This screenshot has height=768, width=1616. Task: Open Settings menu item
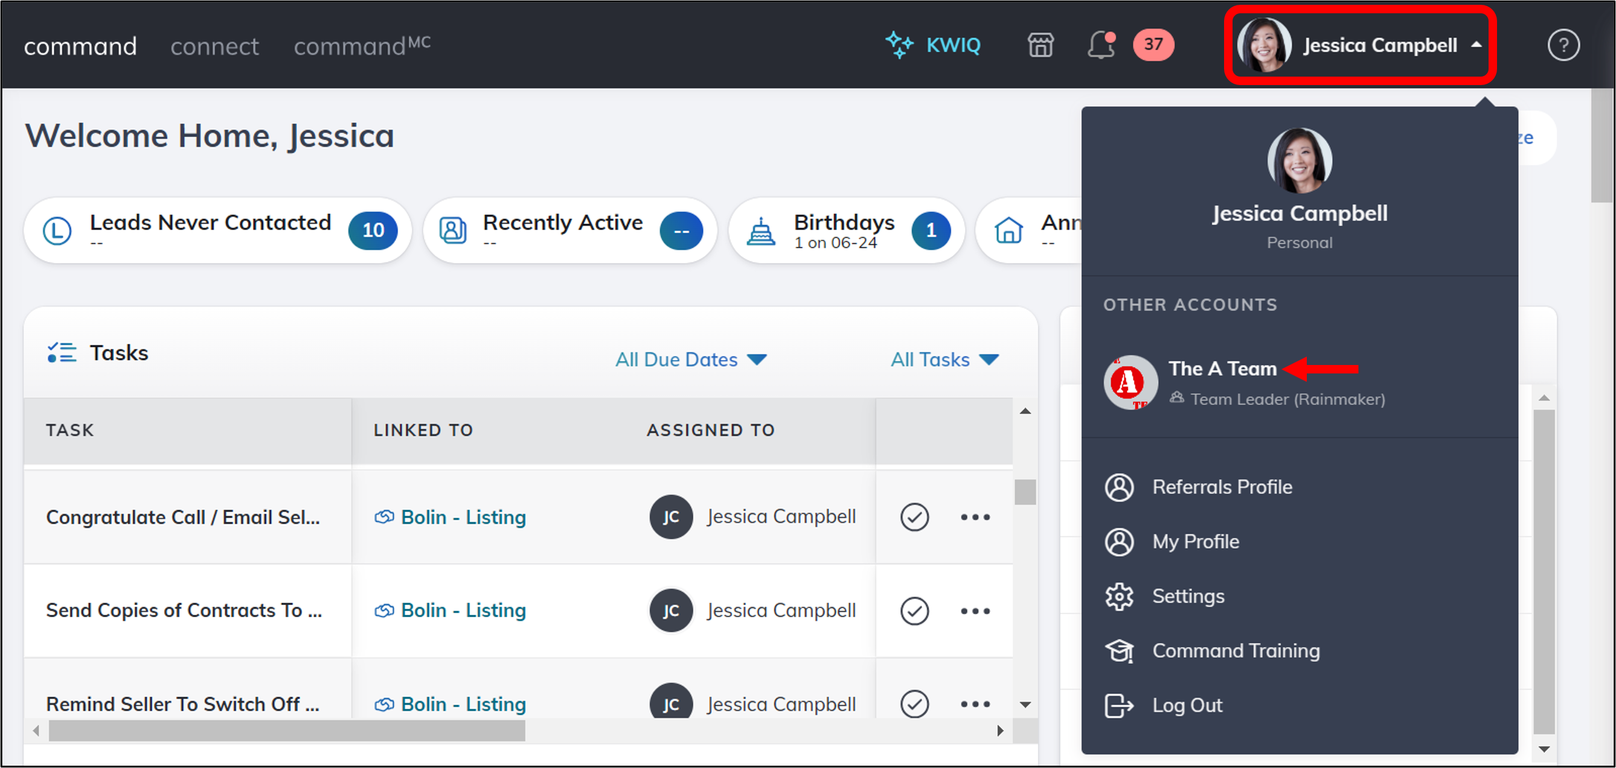point(1188,596)
